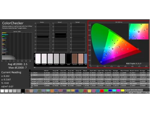Select the pure red swatch in bottom strip
This screenshot has width=150, height=113.
tap(102, 91)
